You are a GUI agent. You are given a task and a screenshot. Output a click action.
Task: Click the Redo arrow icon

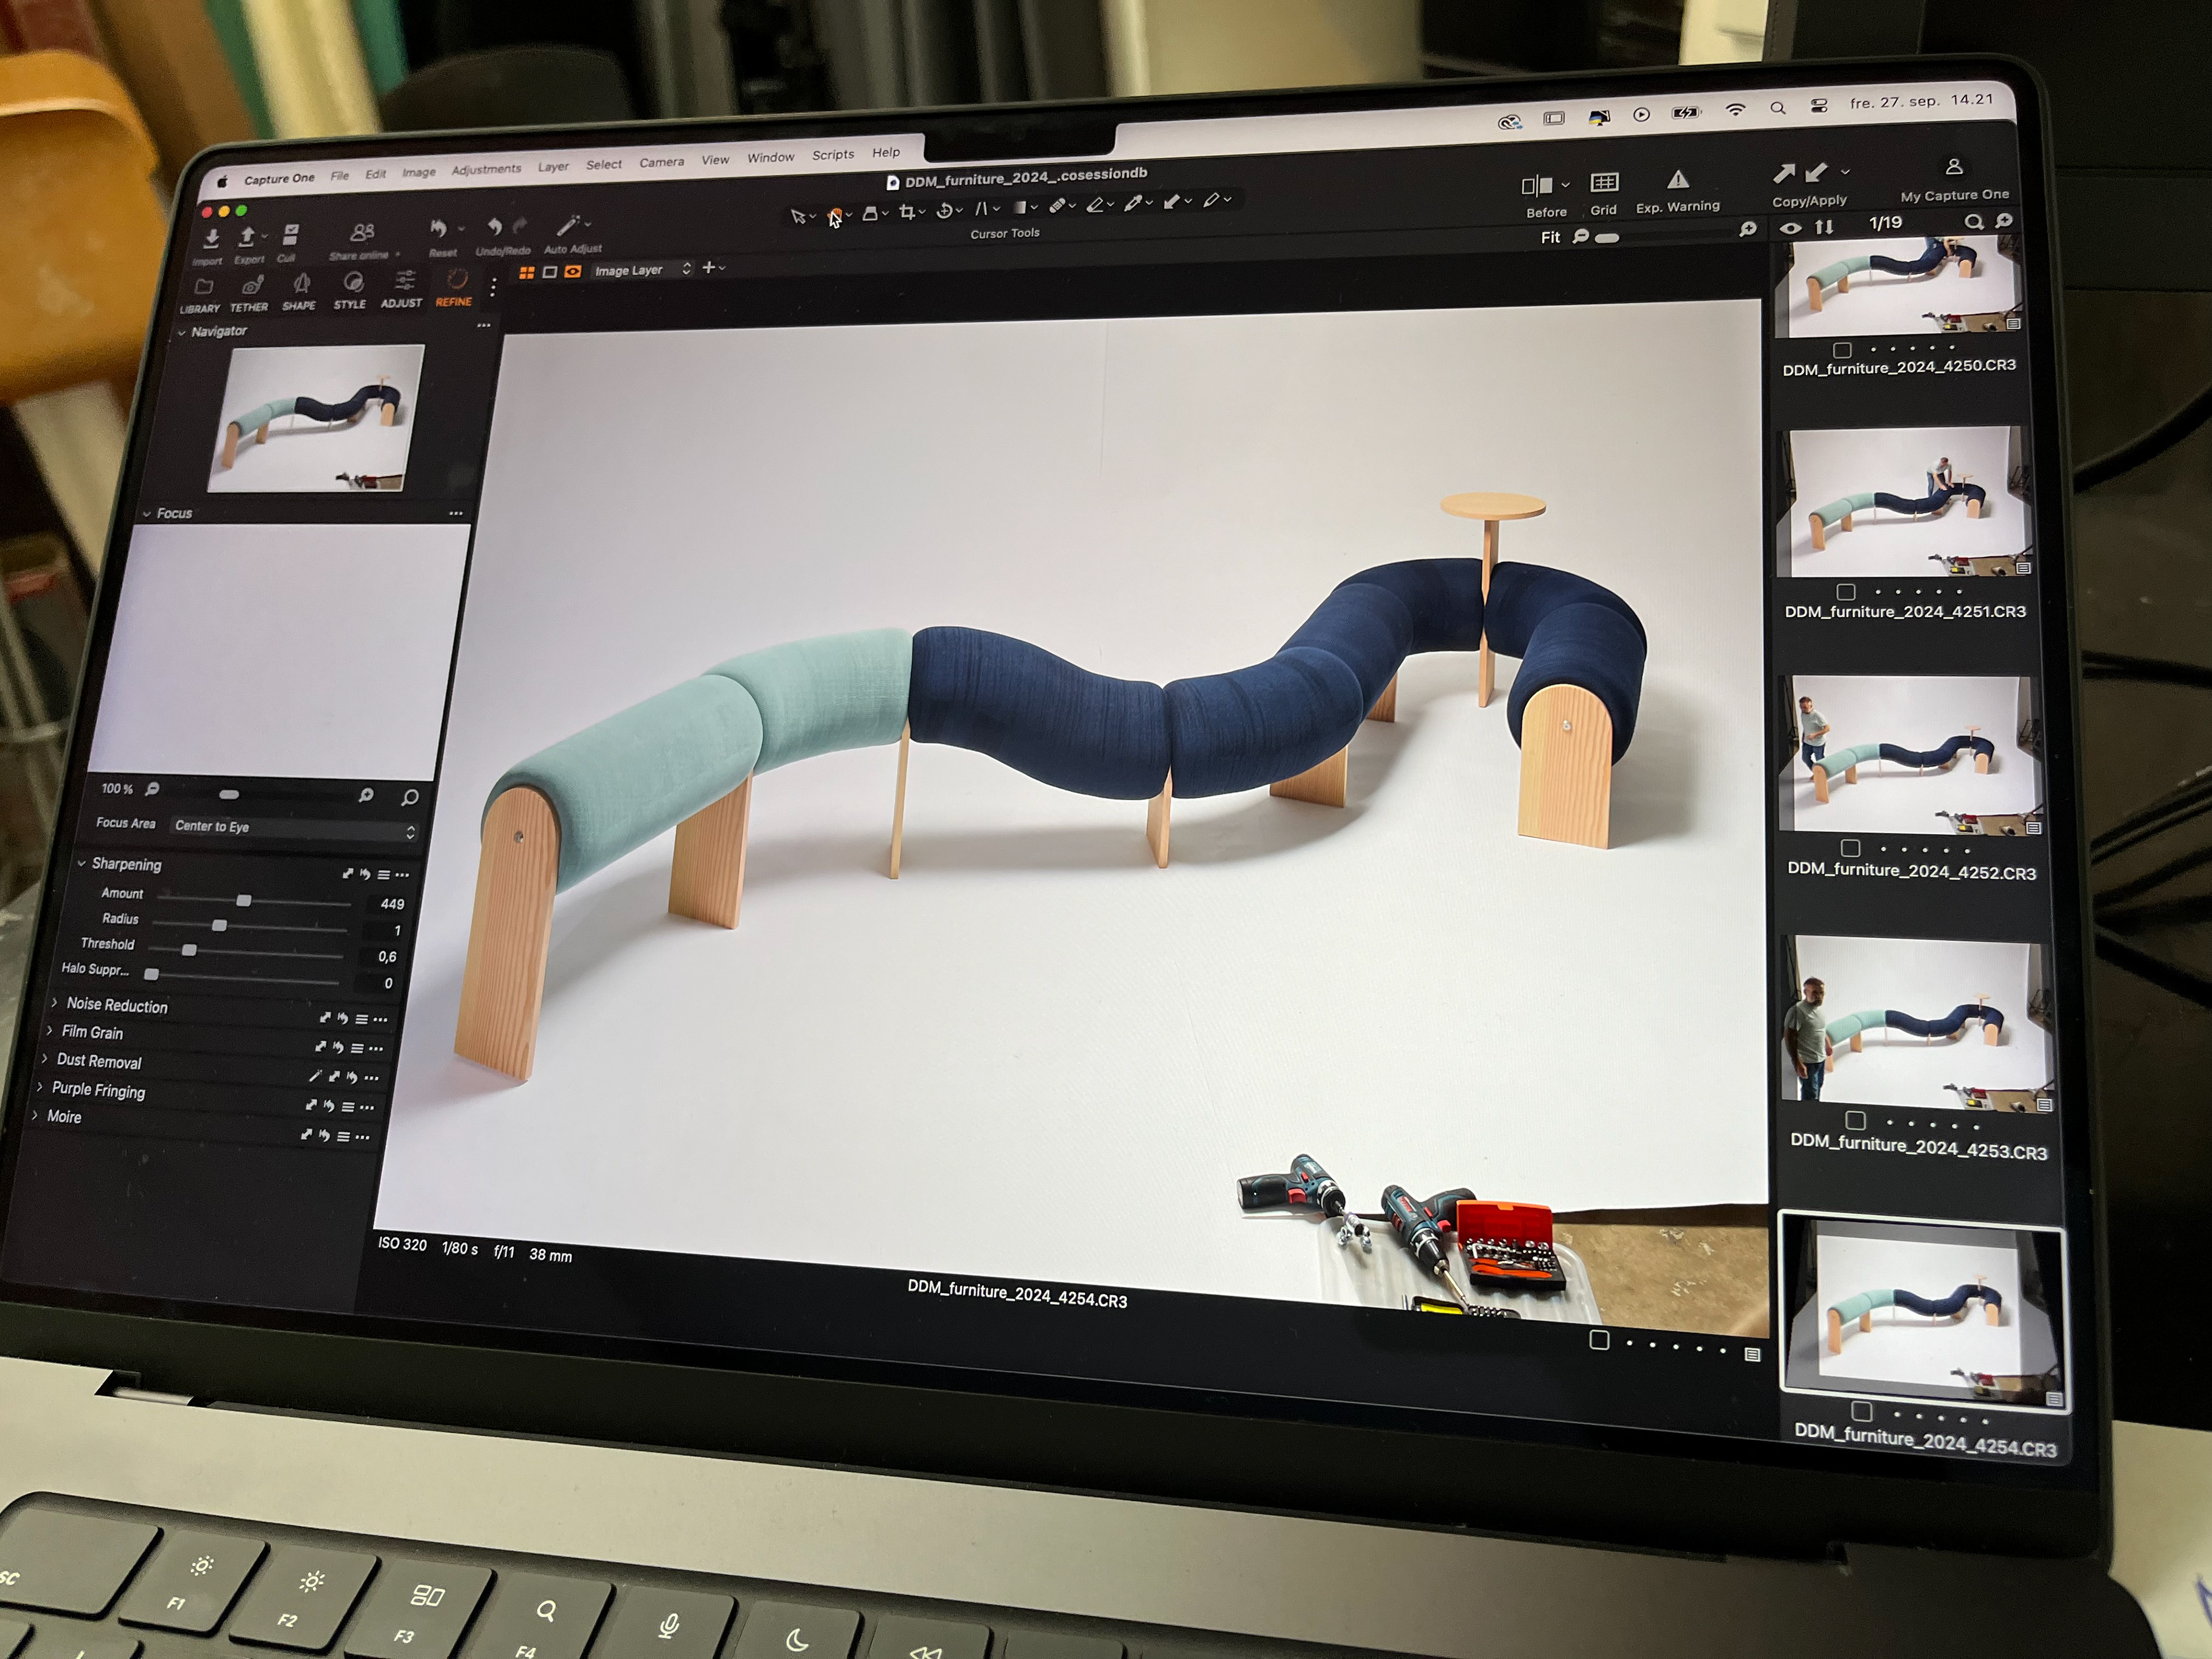[519, 226]
